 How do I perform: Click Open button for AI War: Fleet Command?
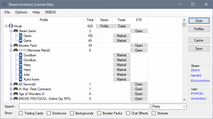click(x=139, y=89)
